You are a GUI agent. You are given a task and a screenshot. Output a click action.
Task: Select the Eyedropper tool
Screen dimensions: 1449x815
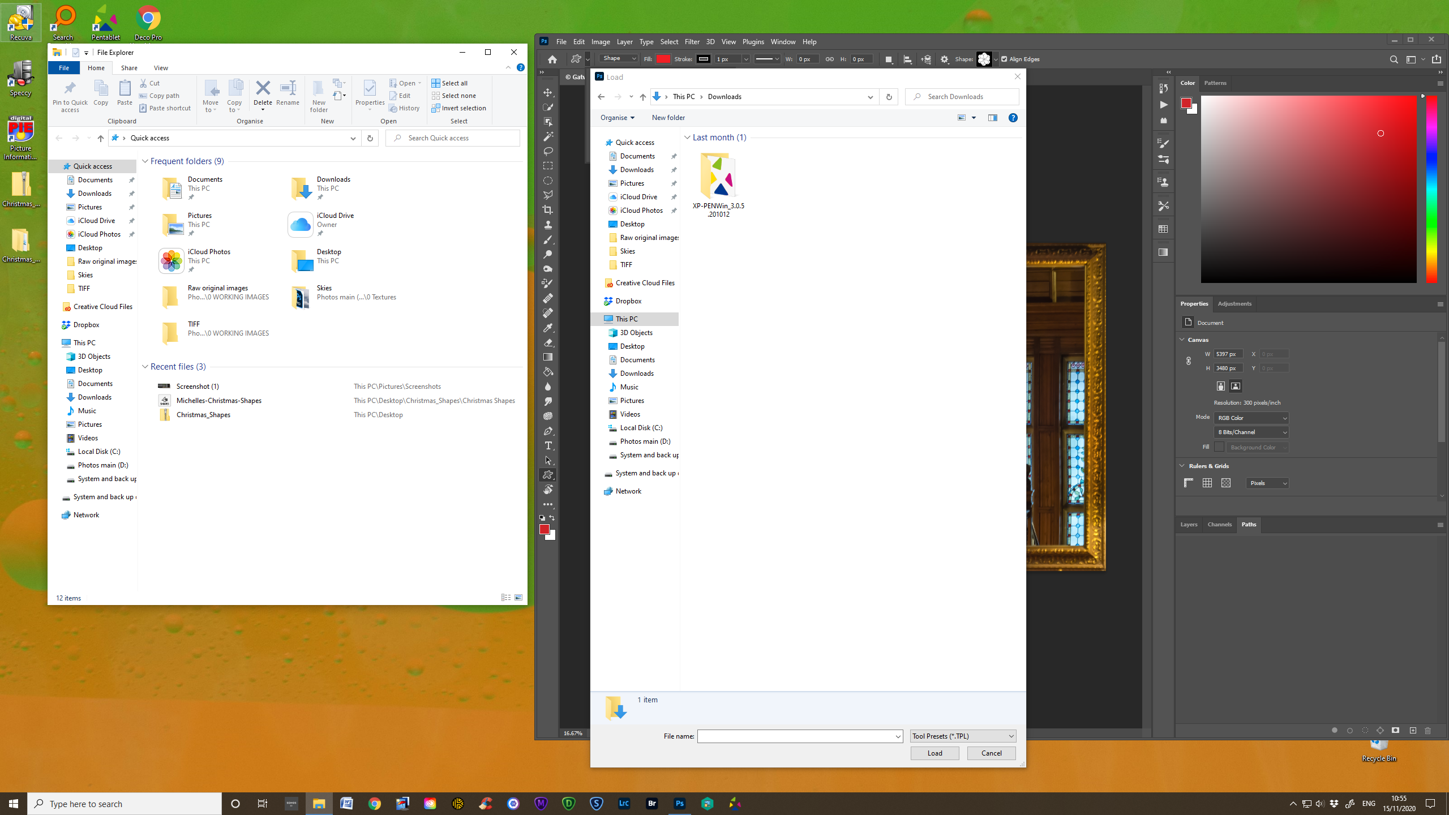(x=547, y=328)
